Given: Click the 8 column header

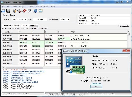Looking at the screenshot, I should (51, 32).
